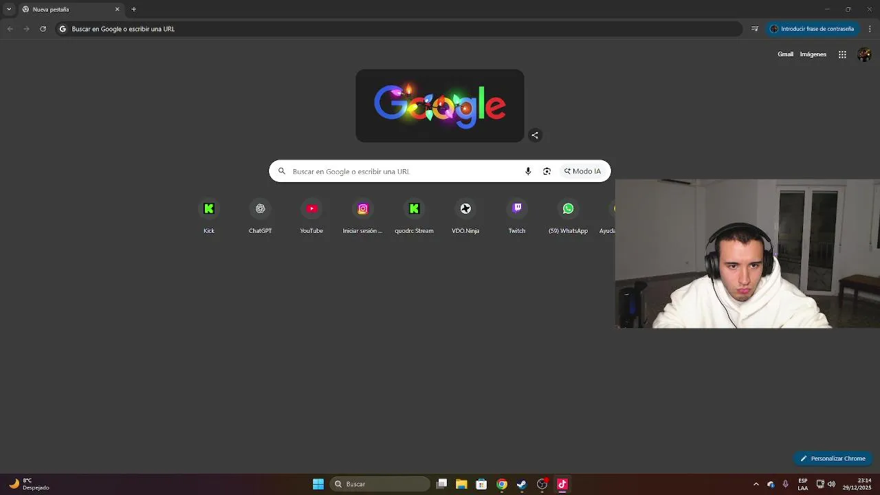
Task: Switch to Chrome in the taskbar
Action: [502, 484]
